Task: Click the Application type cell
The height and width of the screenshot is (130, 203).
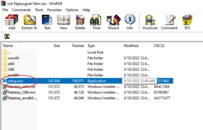Action: pos(97,81)
